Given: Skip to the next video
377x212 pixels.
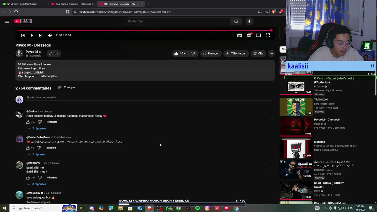Looking at the screenshot, I should coord(41,35).
